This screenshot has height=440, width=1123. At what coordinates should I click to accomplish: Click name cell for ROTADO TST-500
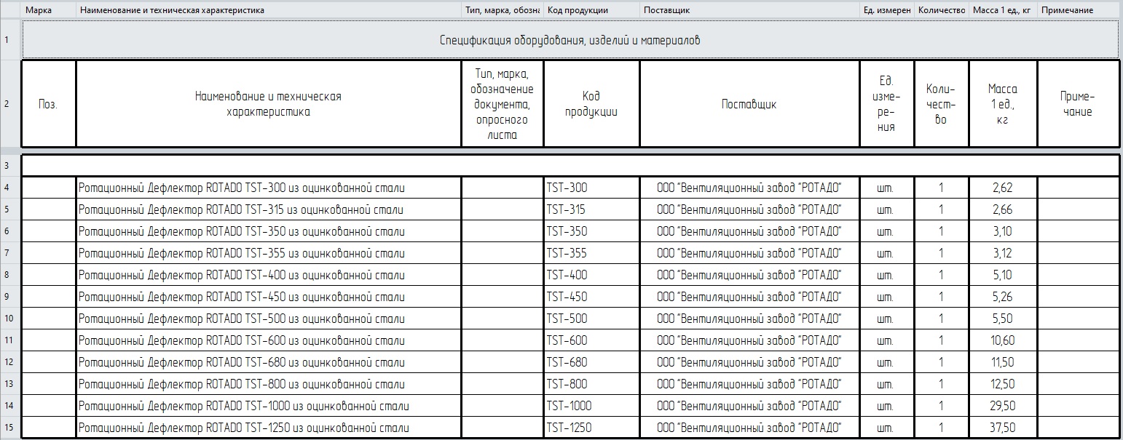269,319
